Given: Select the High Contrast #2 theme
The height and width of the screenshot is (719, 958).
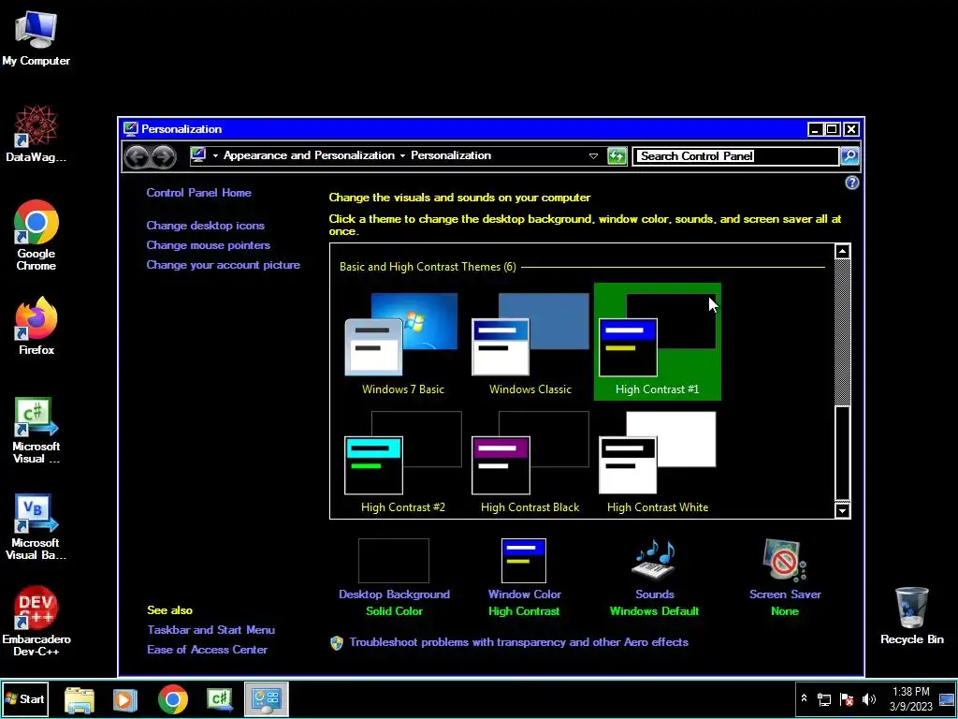Looking at the screenshot, I should [x=402, y=462].
